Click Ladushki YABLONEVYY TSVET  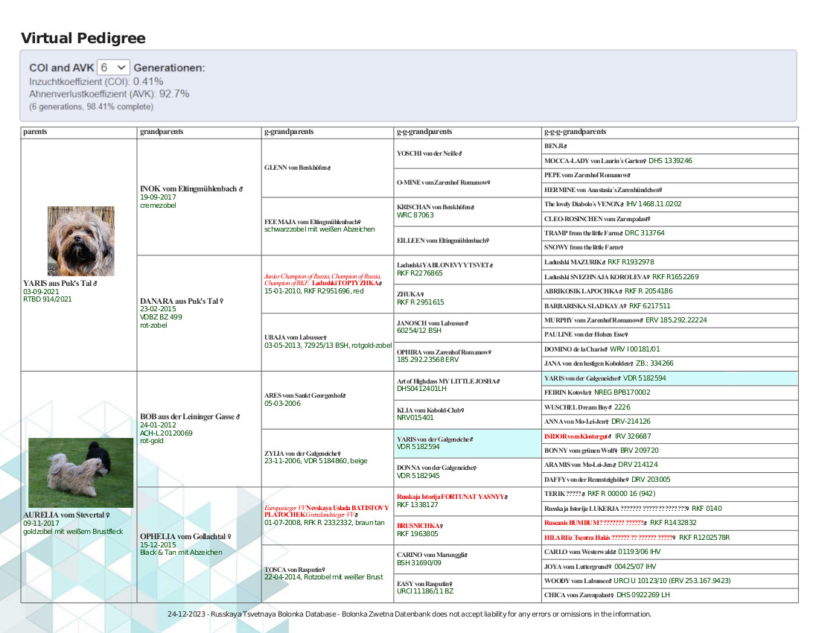pos(445,265)
